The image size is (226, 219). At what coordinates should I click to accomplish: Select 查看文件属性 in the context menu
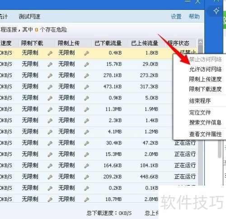tap(205, 134)
